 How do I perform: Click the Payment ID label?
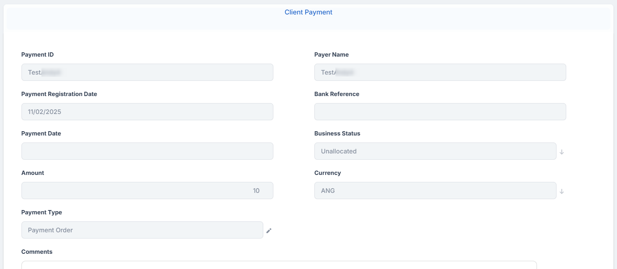pyautogui.click(x=37, y=55)
